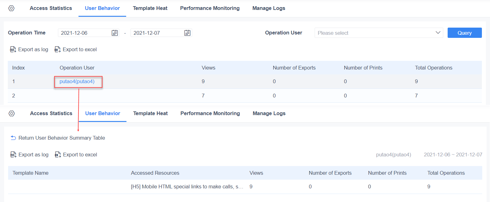This screenshot has width=490, height=202.
Task: Click Number of Exports header in lower table
Action: click(x=330, y=173)
